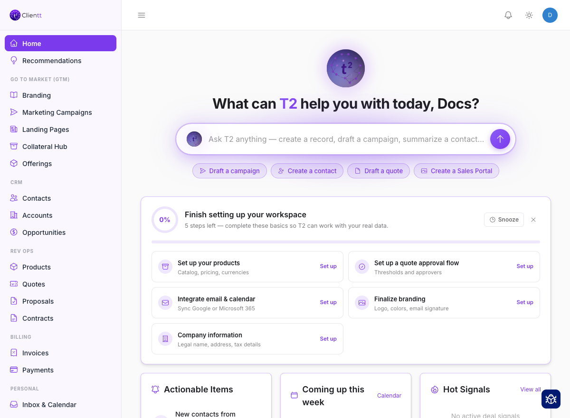
Task: Click the Company information building icon
Action: pyautogui.click(x=165, y=339)
